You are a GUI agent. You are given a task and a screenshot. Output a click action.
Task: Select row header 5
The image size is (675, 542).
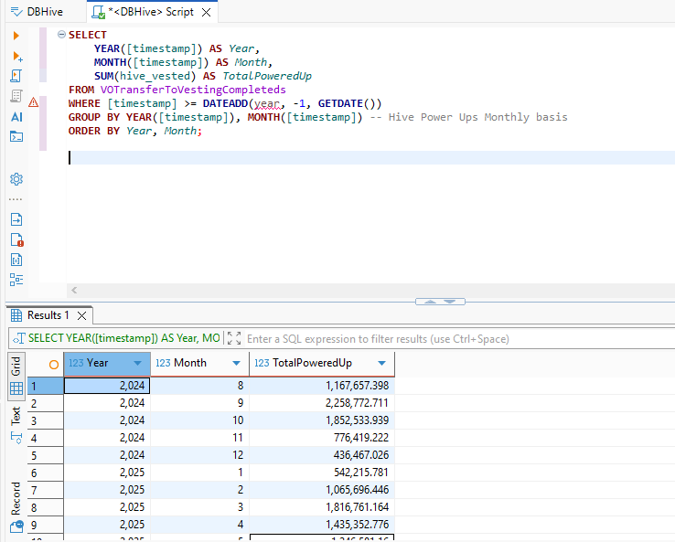pos(45,455)
